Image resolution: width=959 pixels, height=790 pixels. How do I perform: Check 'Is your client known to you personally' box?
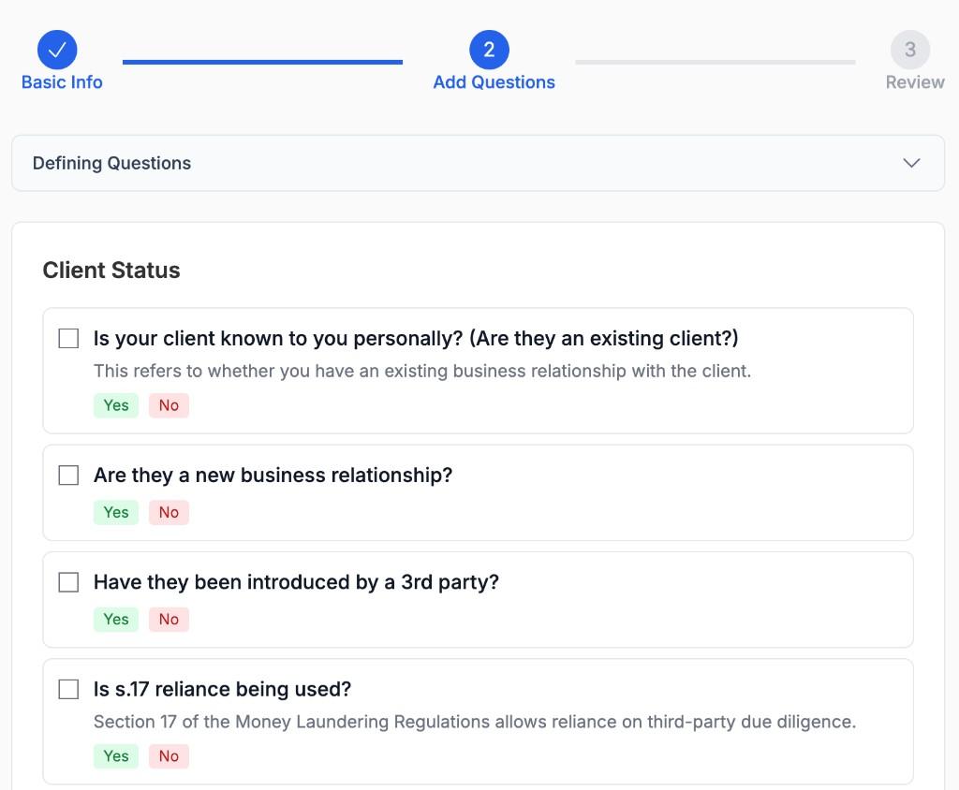tap(68, 338)
